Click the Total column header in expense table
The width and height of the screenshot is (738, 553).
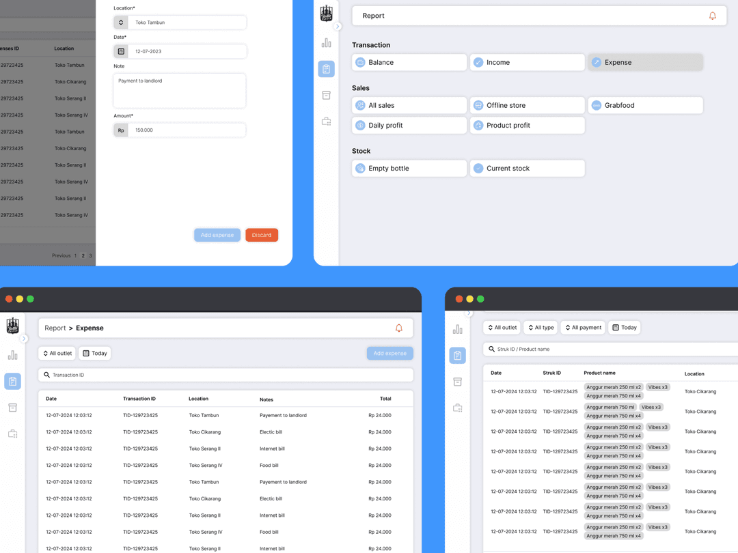tap(385, 399)
